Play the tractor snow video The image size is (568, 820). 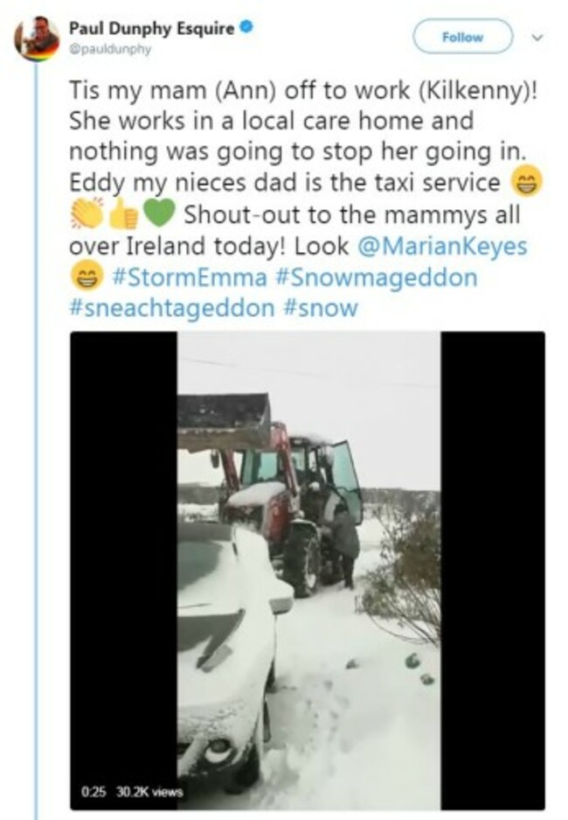tap(308, 571)
